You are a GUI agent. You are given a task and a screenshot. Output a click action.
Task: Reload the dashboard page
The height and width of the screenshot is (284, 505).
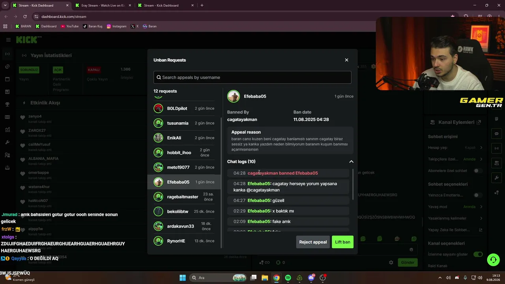25,17
